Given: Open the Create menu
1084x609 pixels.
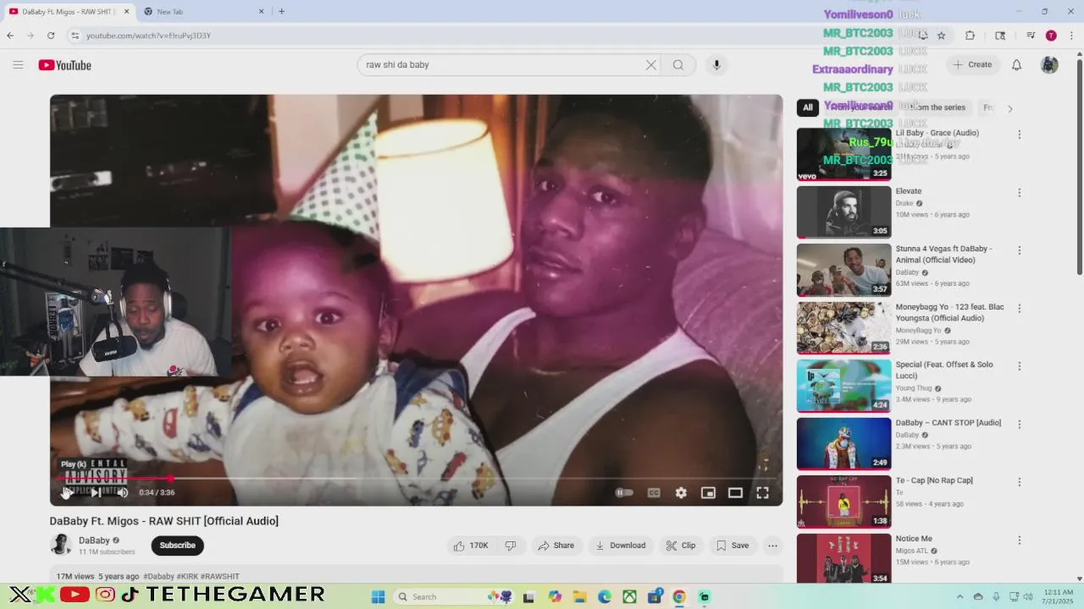Looking at the screenshot, I should pyautogui.click(x=972, y=65).
